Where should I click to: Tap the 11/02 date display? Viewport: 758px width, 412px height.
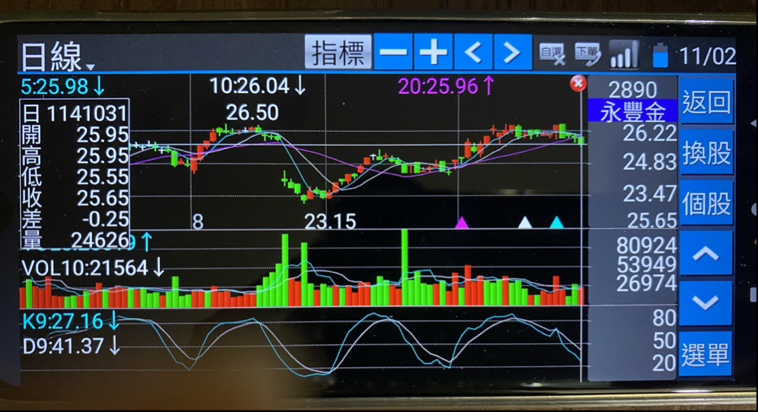[708, 56]
